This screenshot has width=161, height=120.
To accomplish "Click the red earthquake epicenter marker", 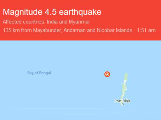I will click(x=107, y=74).
